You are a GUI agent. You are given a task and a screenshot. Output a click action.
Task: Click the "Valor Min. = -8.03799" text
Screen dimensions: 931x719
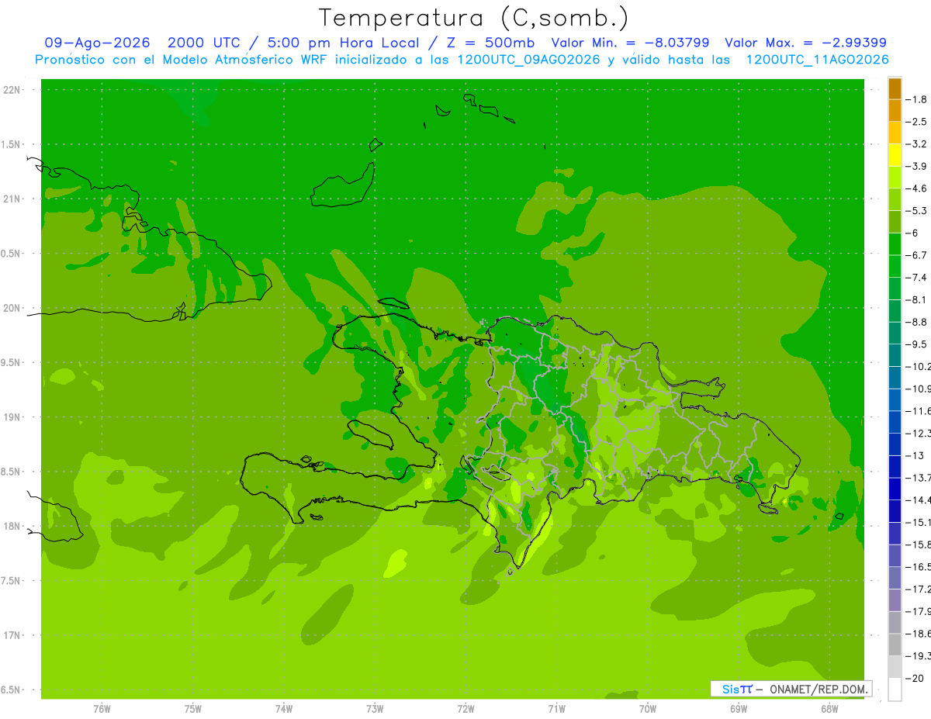click(x=630, y=43)
